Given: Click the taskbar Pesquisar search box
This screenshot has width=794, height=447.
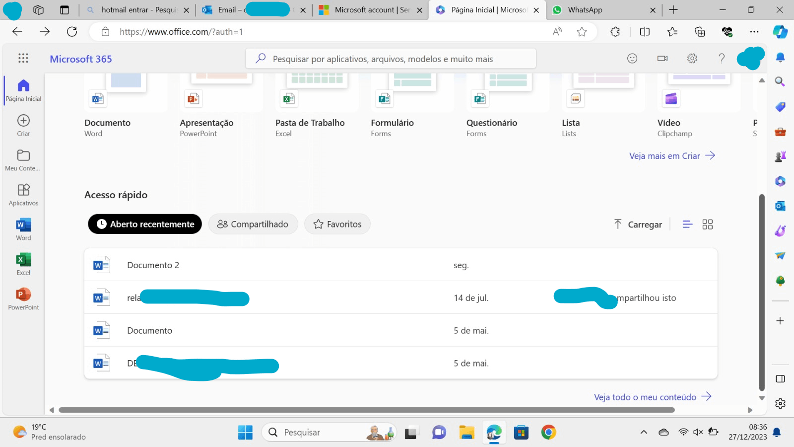Looking at the screenshot, I should pos(329,433).
